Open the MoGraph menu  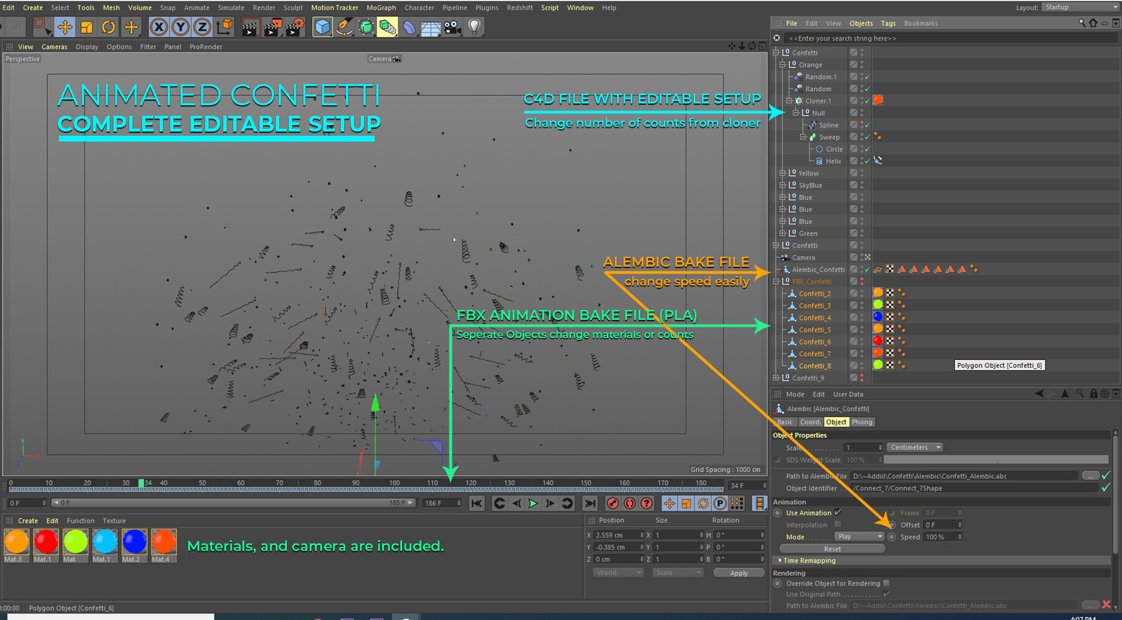pyautogui.click(x=381, y=7)
